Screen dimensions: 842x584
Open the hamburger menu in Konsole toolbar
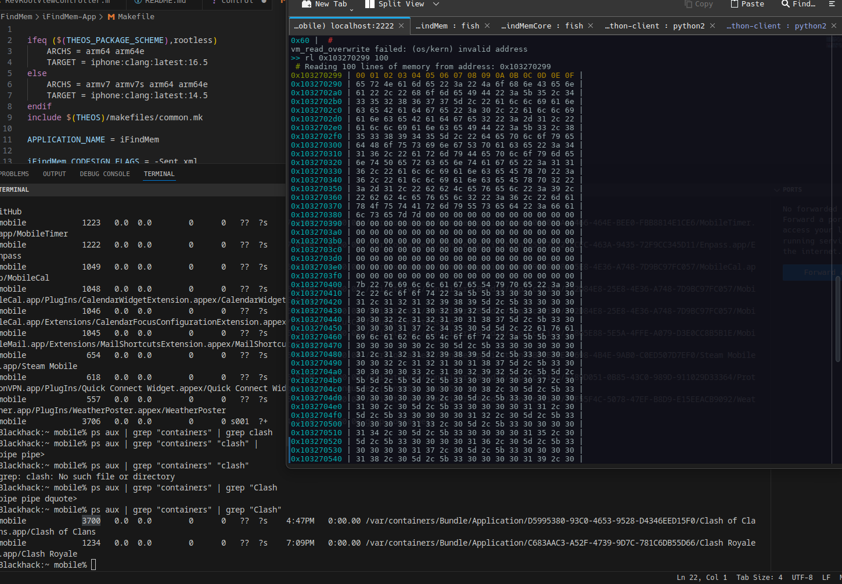(x=833, y=4)
